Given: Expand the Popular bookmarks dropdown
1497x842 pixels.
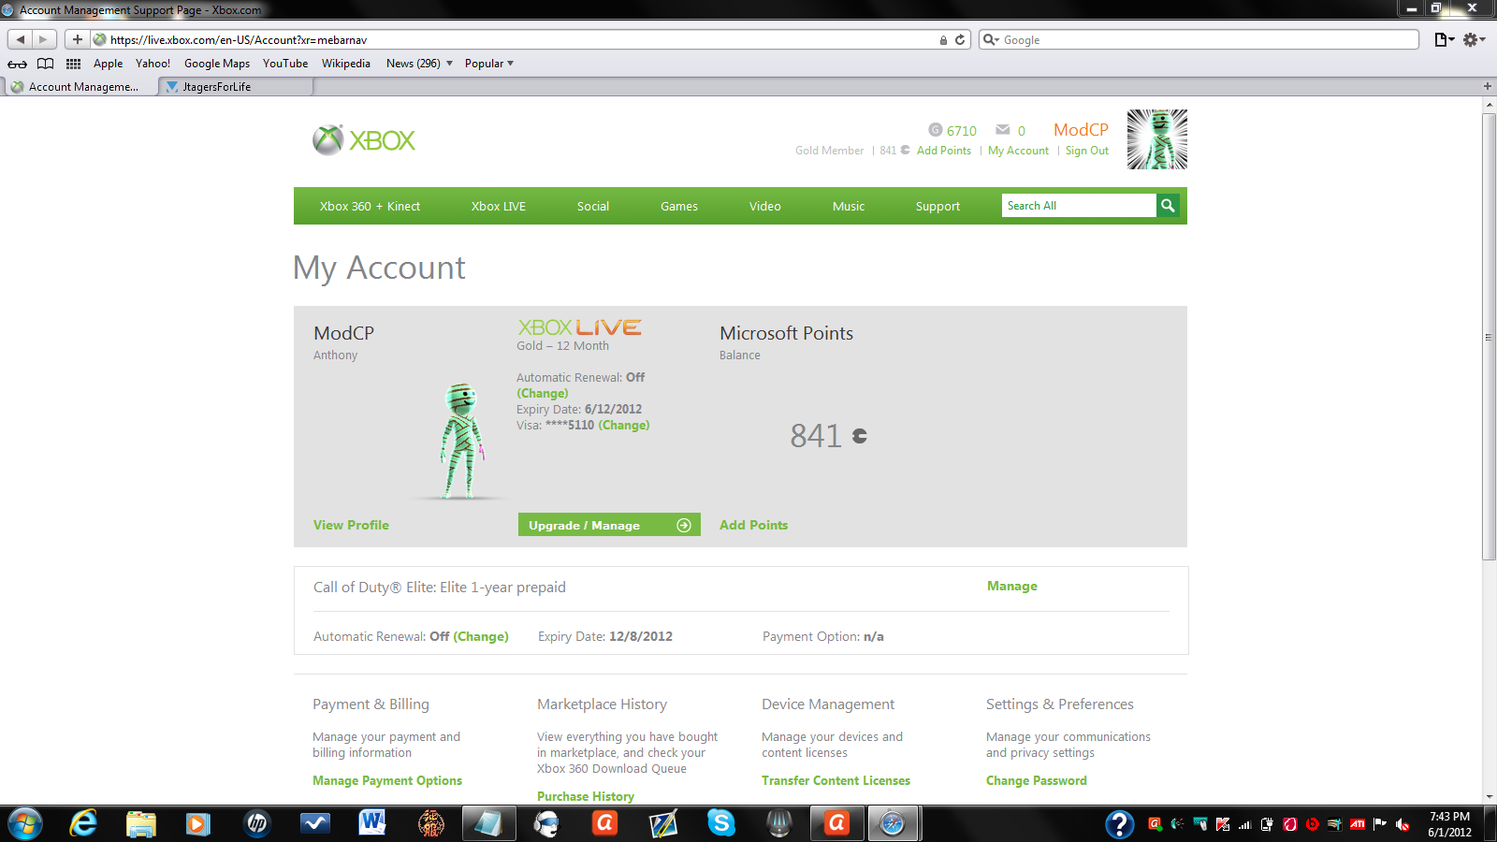Looking at the screenshot, I should (489, 64).
